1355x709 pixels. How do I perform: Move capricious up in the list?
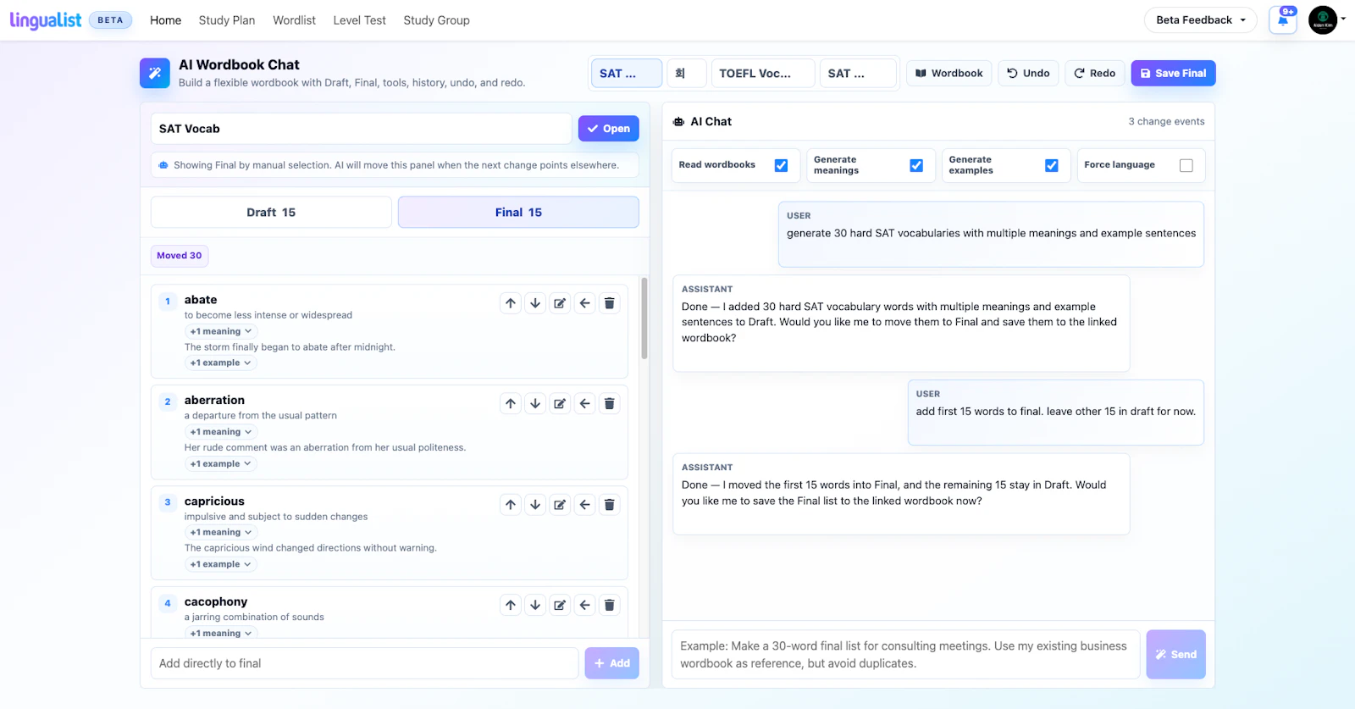click(x=511, y=505)
